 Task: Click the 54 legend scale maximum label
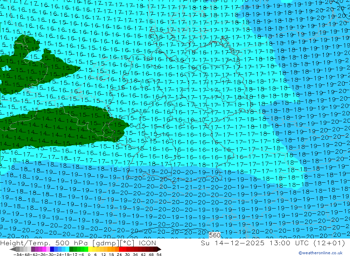pos(159,254)
